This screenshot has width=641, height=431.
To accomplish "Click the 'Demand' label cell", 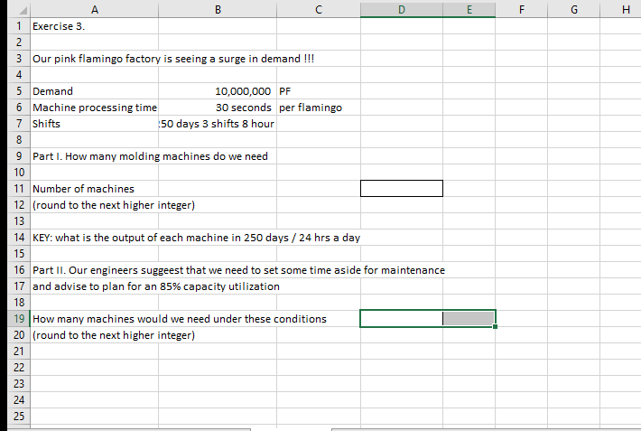I will click(95, 91).
